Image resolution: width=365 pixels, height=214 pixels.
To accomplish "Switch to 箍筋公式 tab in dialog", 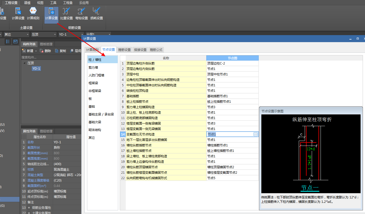I will pyautogui.click(x=156, y=50).
